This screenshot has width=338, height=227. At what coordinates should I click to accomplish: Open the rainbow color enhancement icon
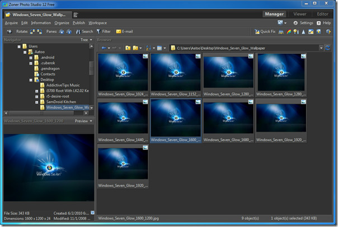289,32
